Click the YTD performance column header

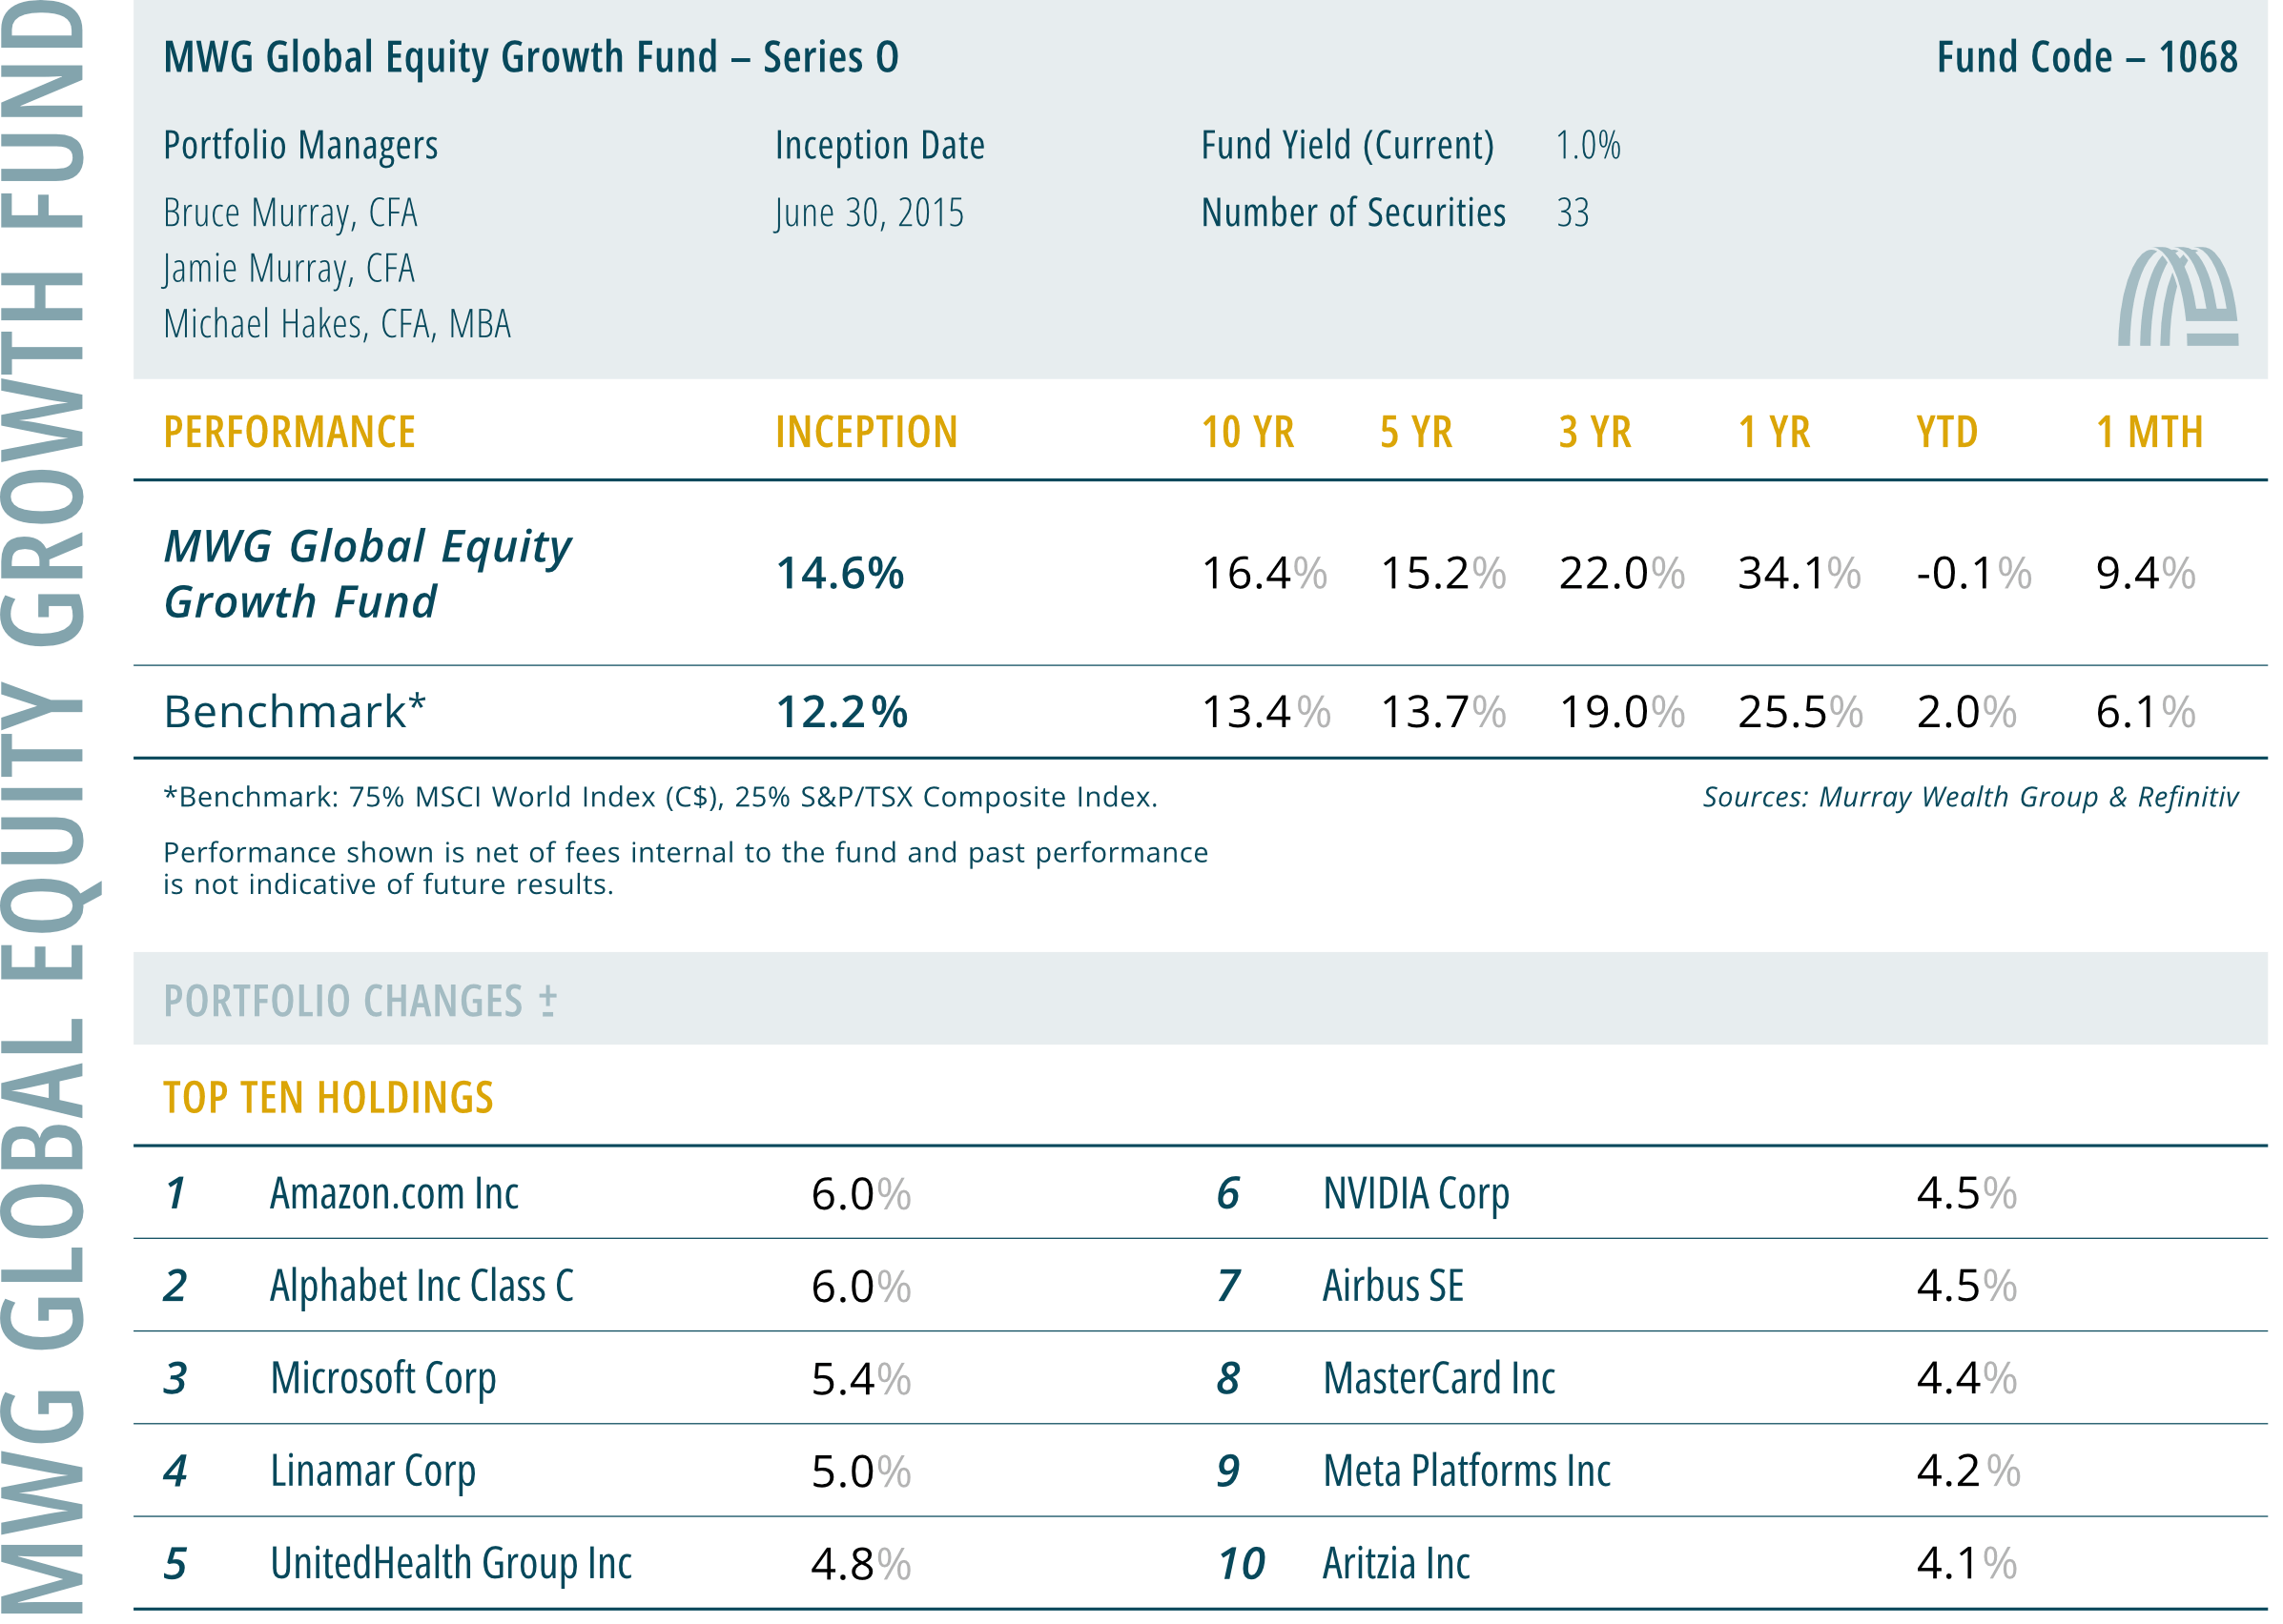tap(1945, 432)
